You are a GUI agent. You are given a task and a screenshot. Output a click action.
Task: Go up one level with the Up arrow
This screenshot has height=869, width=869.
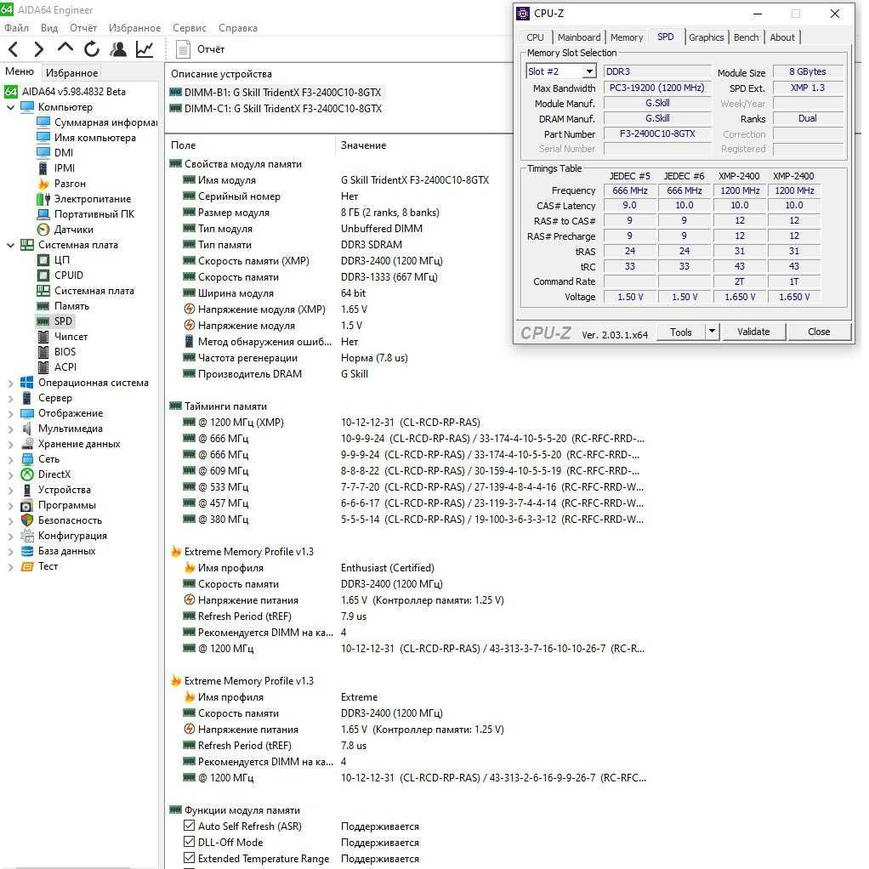pyautogui.click(x=65, y=48)
